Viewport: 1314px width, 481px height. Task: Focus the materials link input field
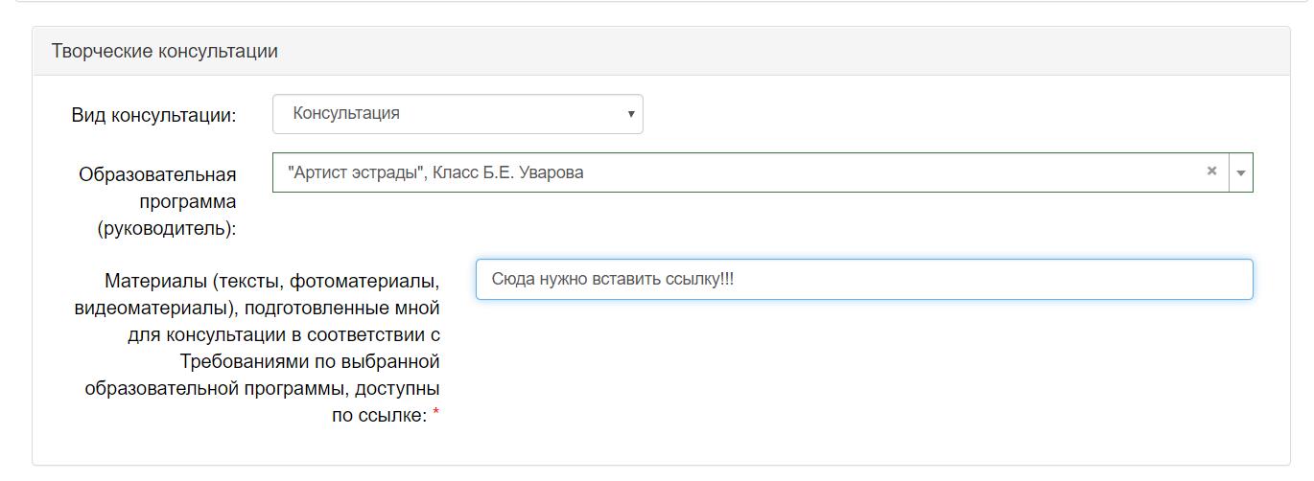pos(959,280)
